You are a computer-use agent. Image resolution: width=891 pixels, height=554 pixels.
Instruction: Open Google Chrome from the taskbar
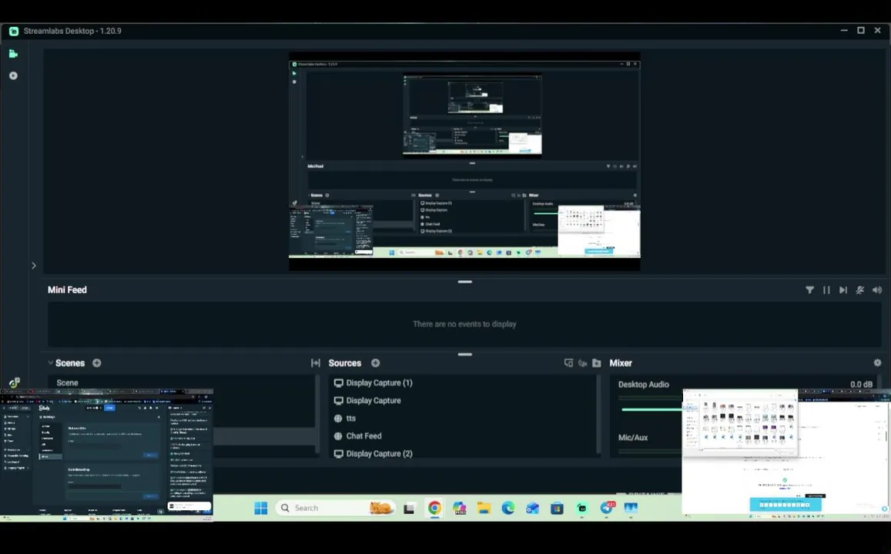[x=434, y=508]
